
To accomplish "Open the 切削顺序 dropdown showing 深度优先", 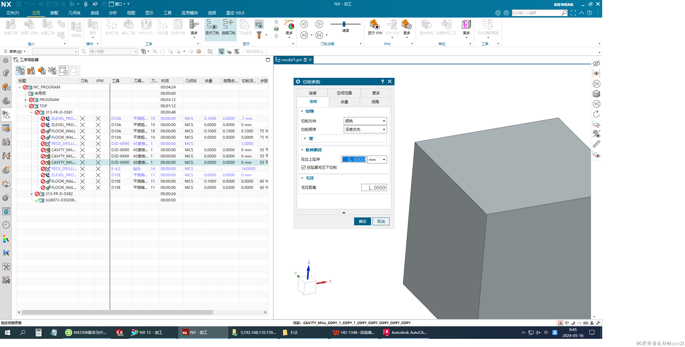I will click(x=365, y=130).
